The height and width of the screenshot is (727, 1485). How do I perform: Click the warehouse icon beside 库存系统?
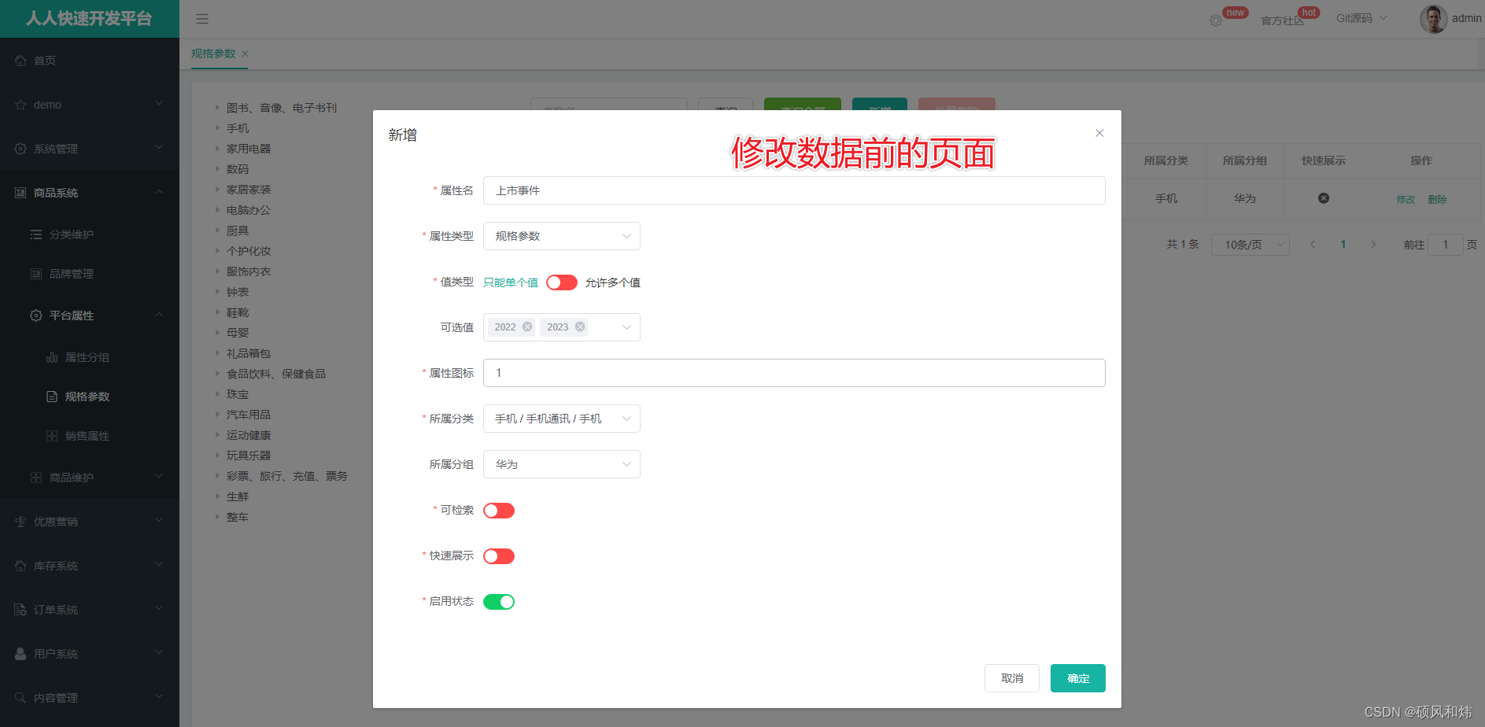[20, 566]
